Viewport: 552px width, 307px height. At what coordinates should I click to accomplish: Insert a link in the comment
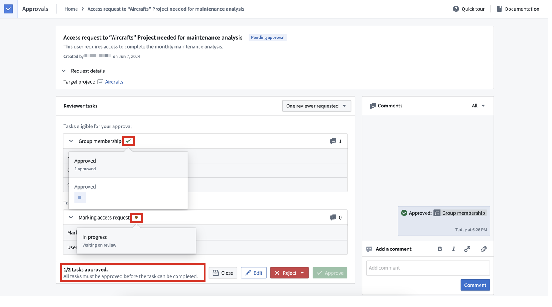pos(467,249)
